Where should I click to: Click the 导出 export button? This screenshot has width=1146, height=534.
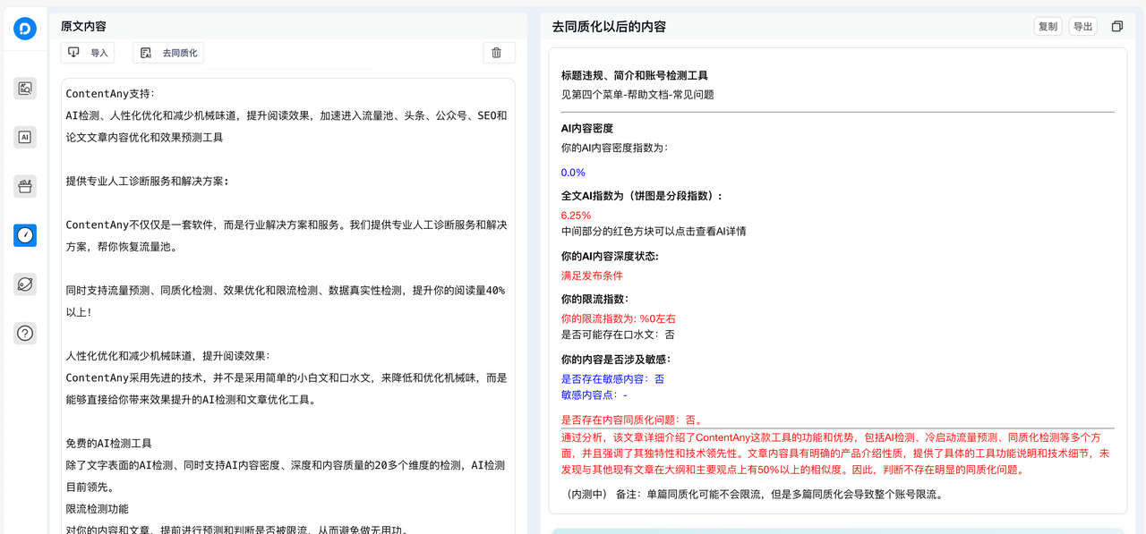coord(1082,27)
